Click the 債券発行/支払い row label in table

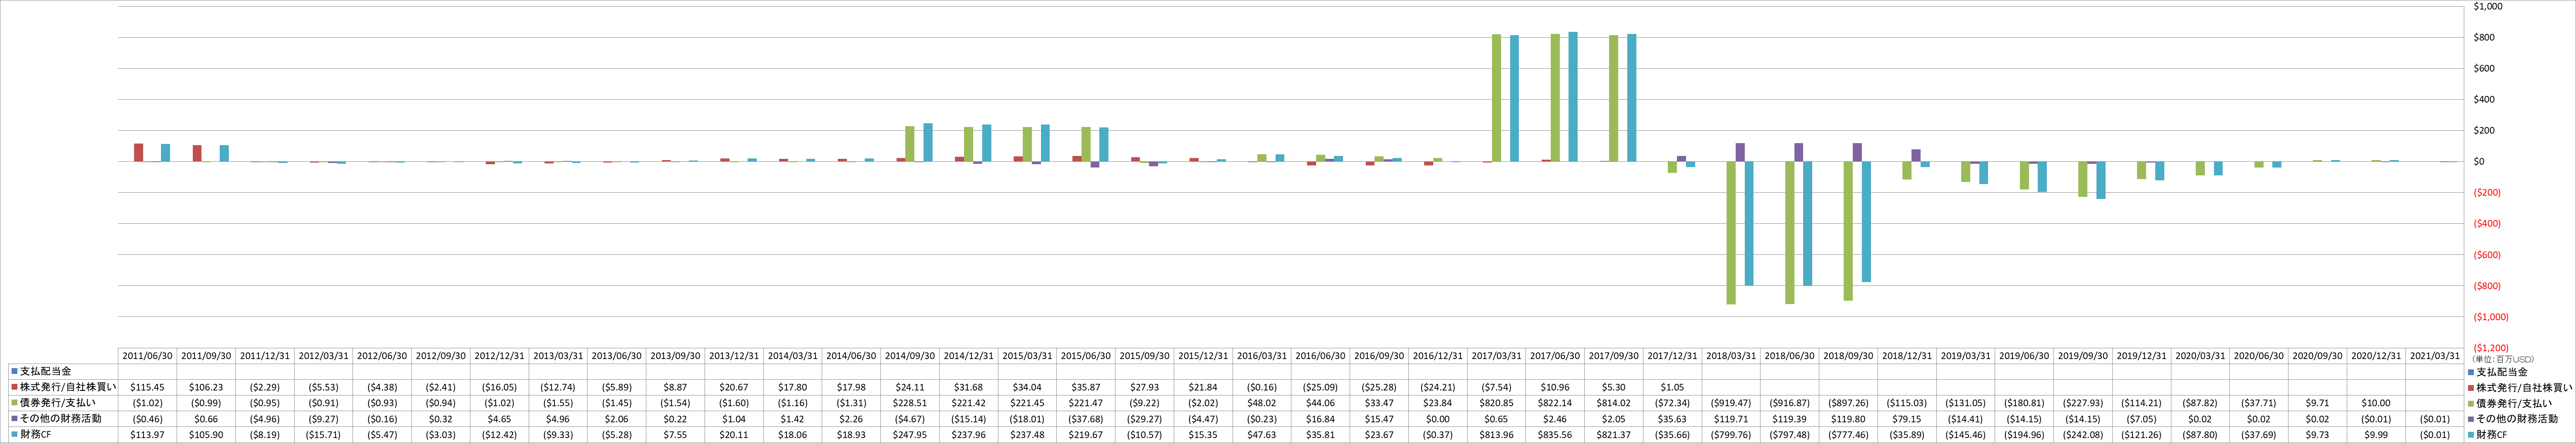pos(58,403)
